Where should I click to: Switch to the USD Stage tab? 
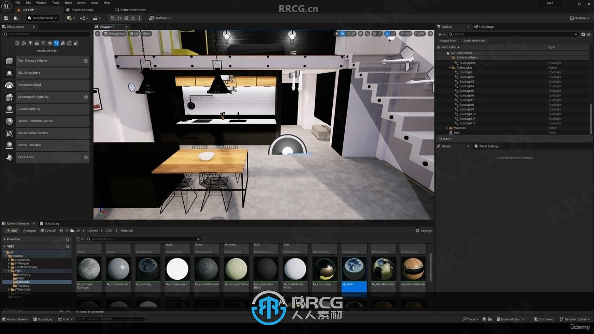click(x=484, y=27)
